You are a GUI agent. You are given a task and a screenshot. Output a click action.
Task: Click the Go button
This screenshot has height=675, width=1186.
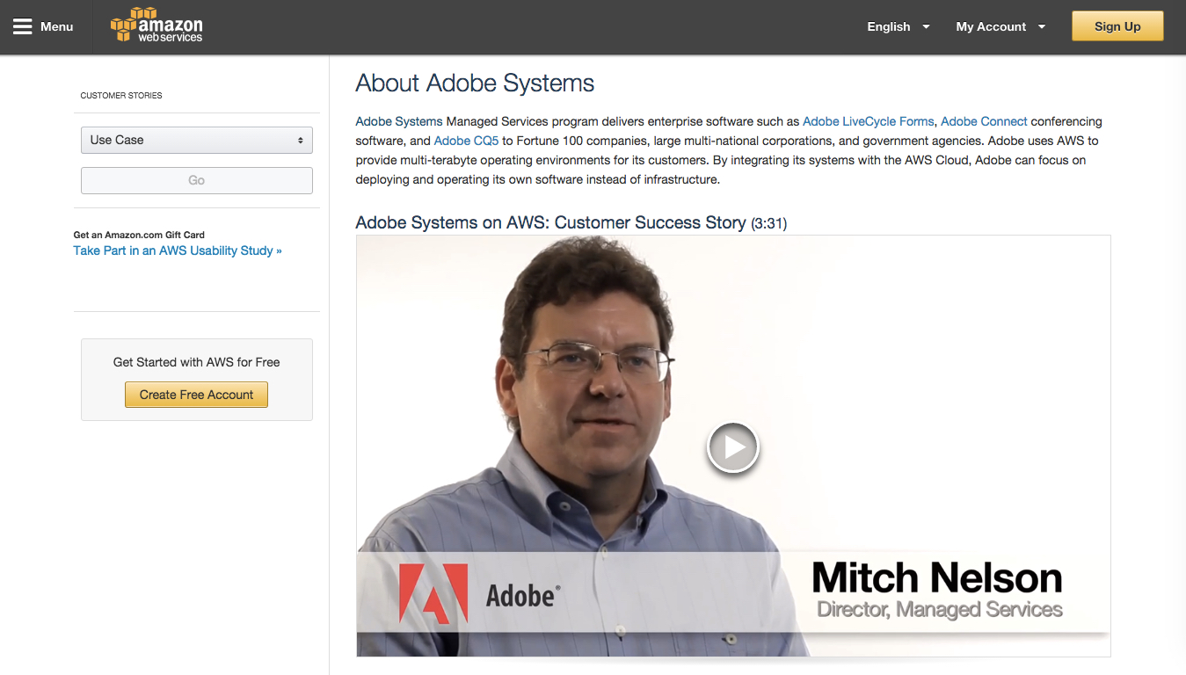pos(196,180)
